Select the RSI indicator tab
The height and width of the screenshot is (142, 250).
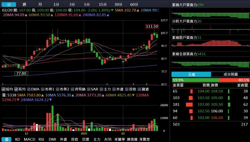click(41, 140)
